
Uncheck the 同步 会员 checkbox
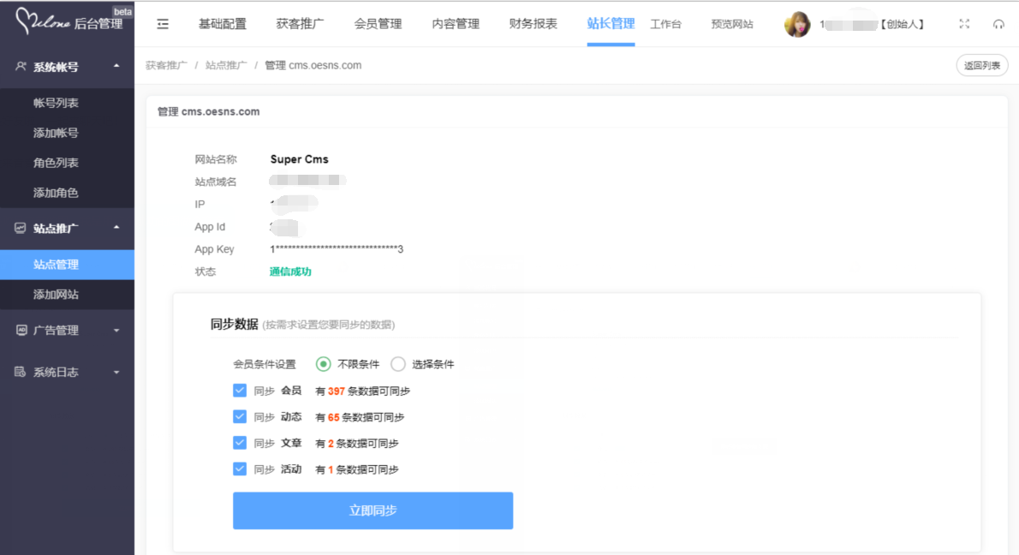240,391
